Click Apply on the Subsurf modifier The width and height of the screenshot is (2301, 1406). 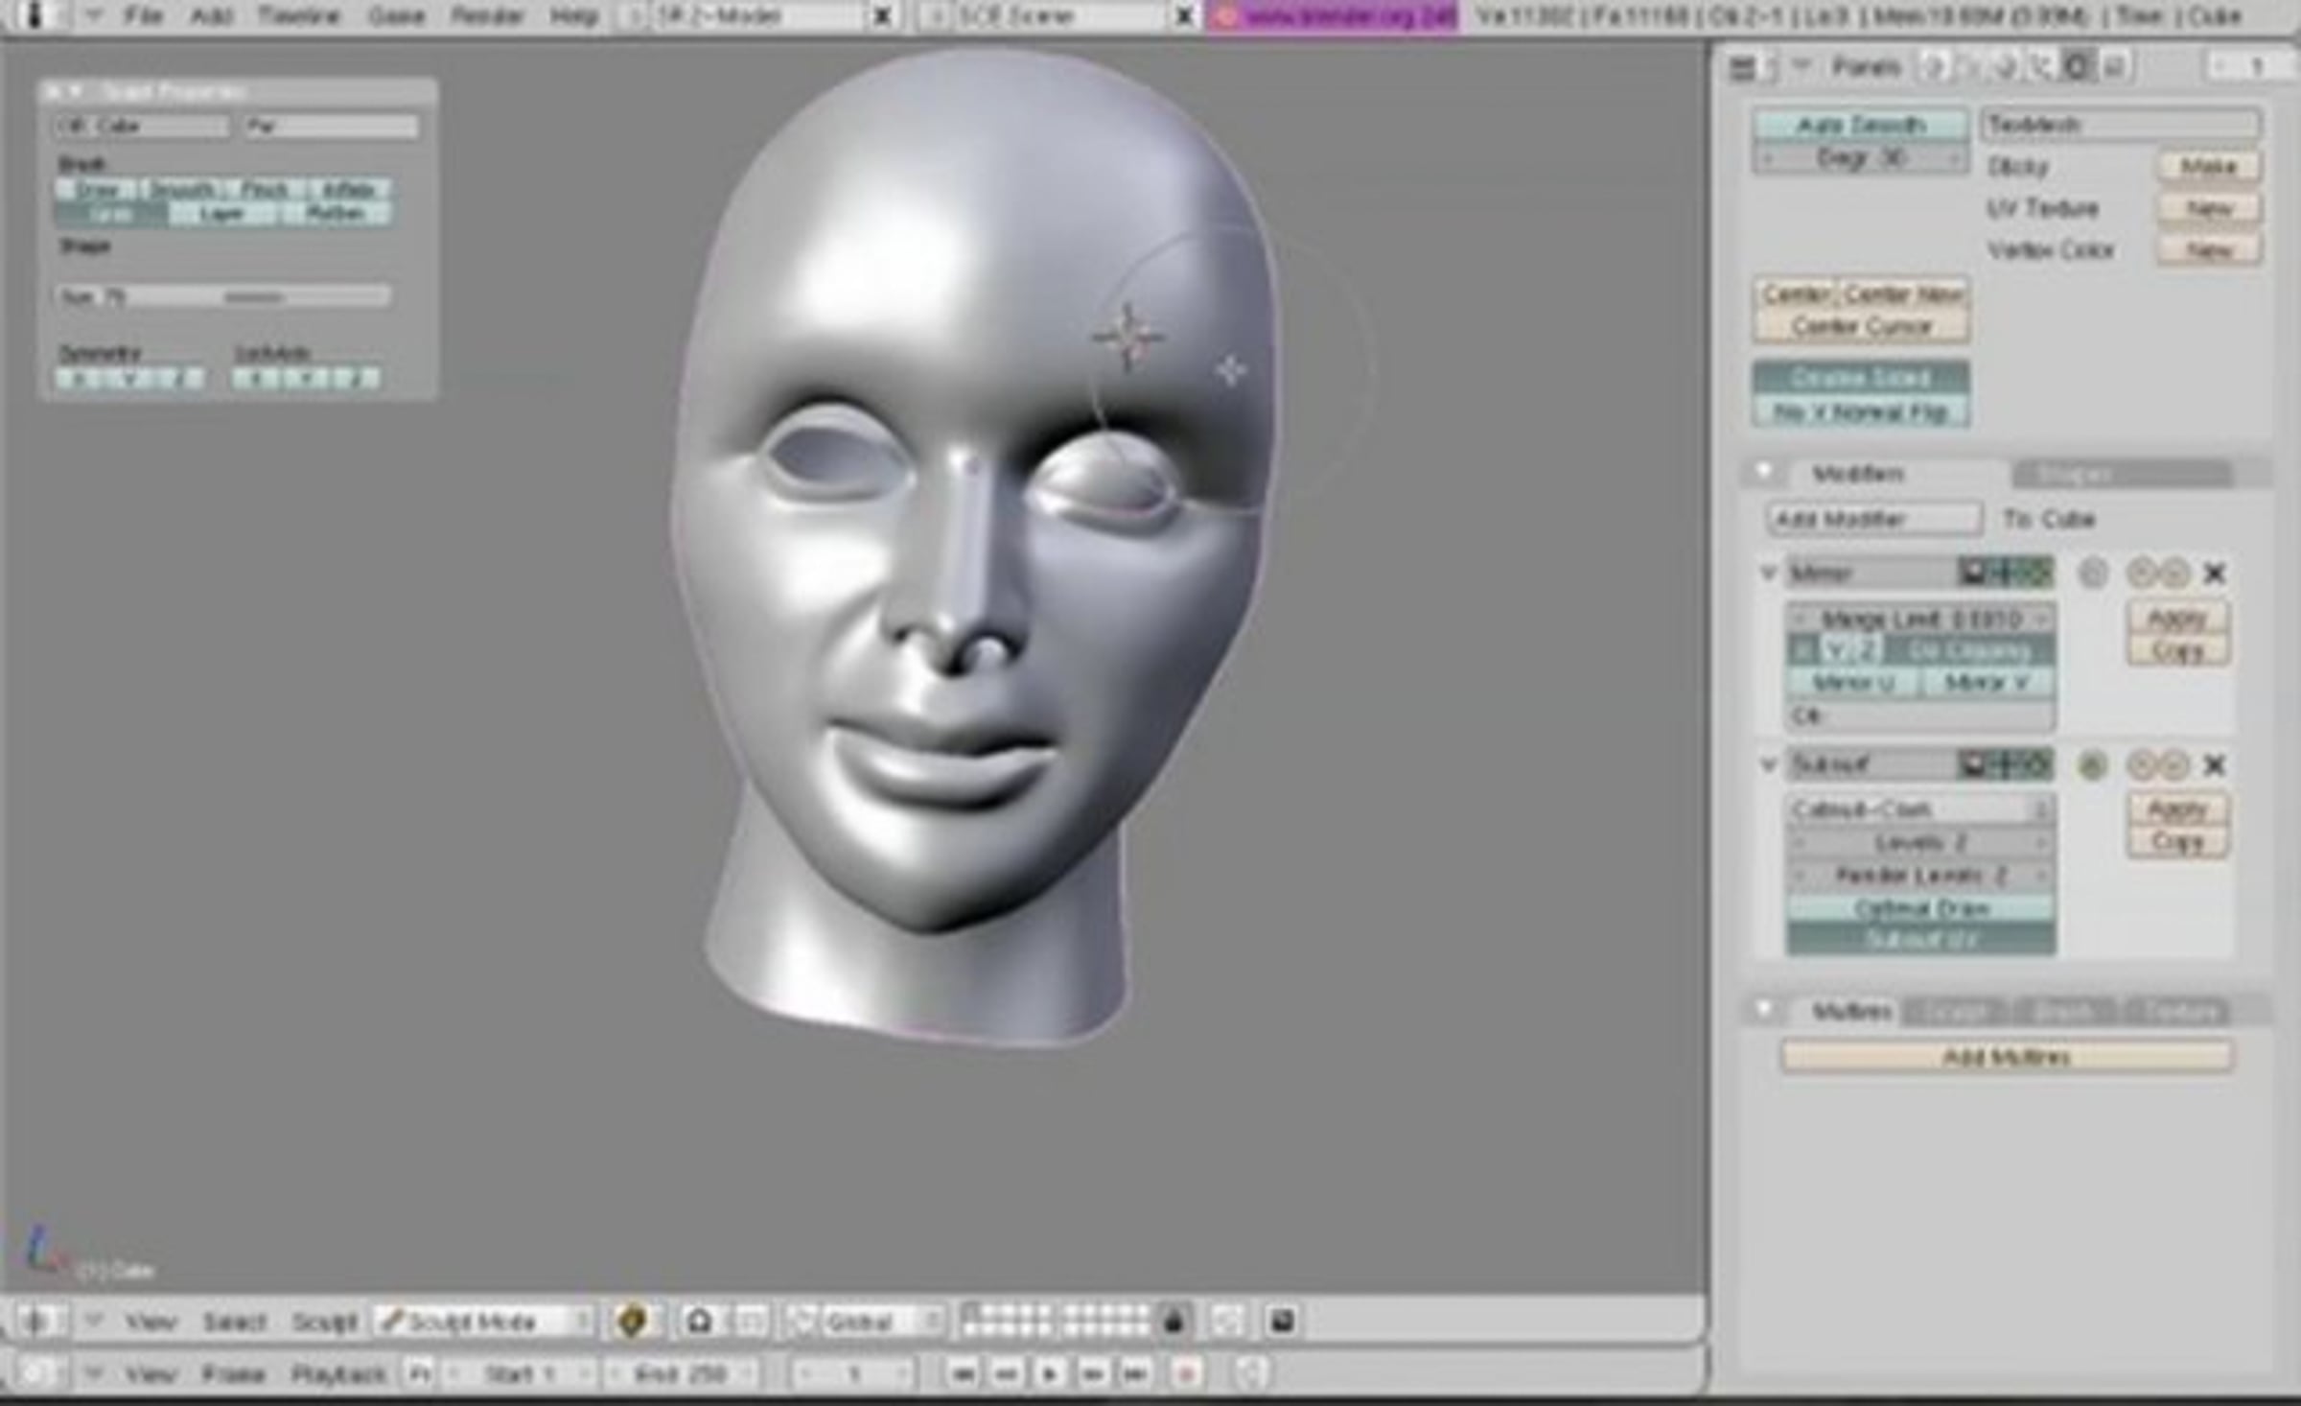[2177, 808]
